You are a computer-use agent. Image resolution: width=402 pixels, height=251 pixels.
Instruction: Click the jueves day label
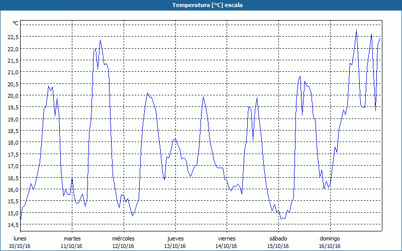coord(175,238)
